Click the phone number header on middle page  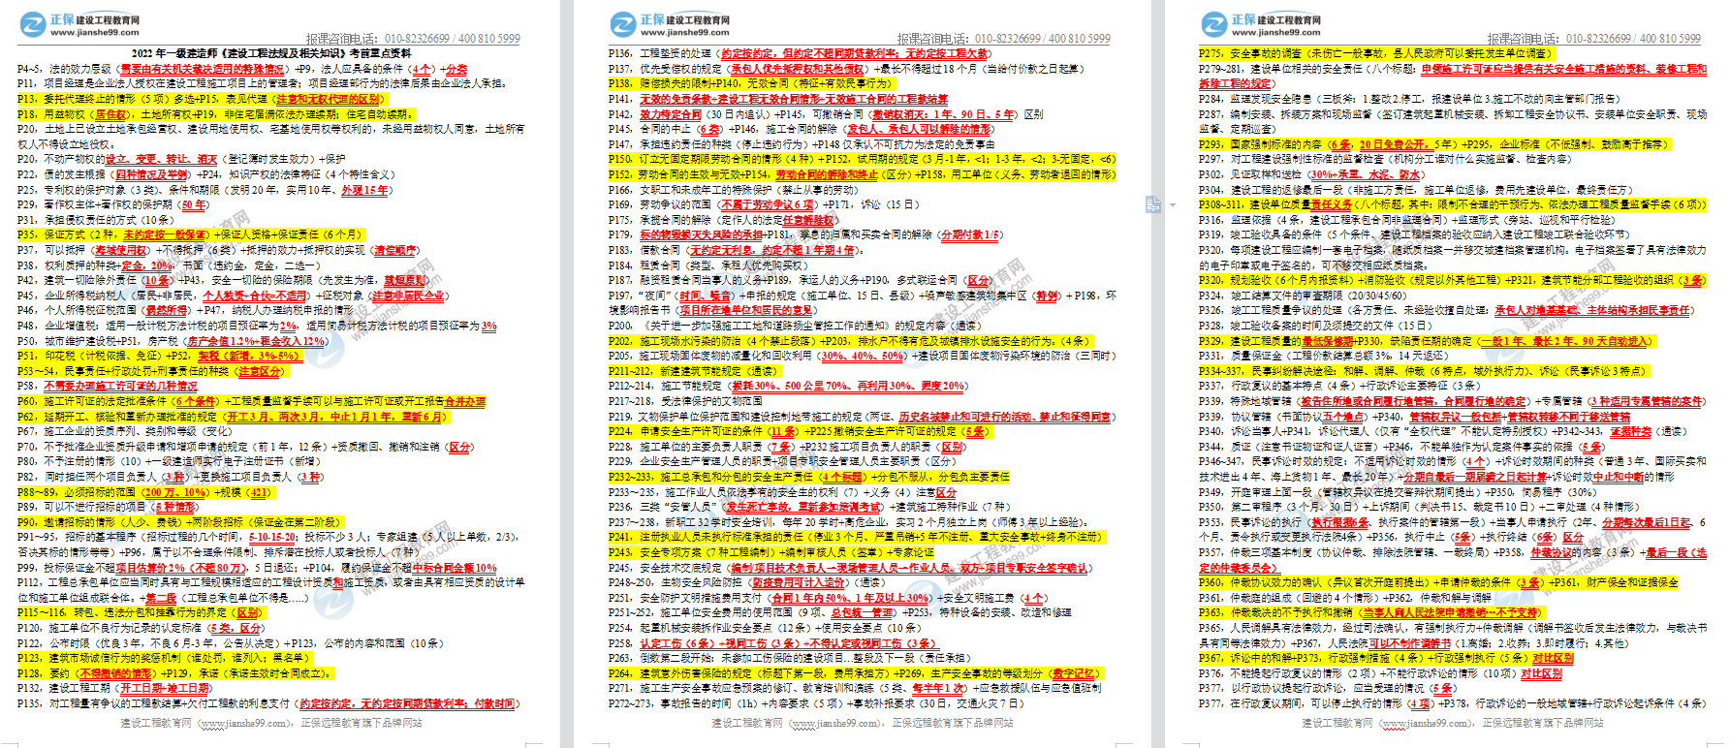1003,39
